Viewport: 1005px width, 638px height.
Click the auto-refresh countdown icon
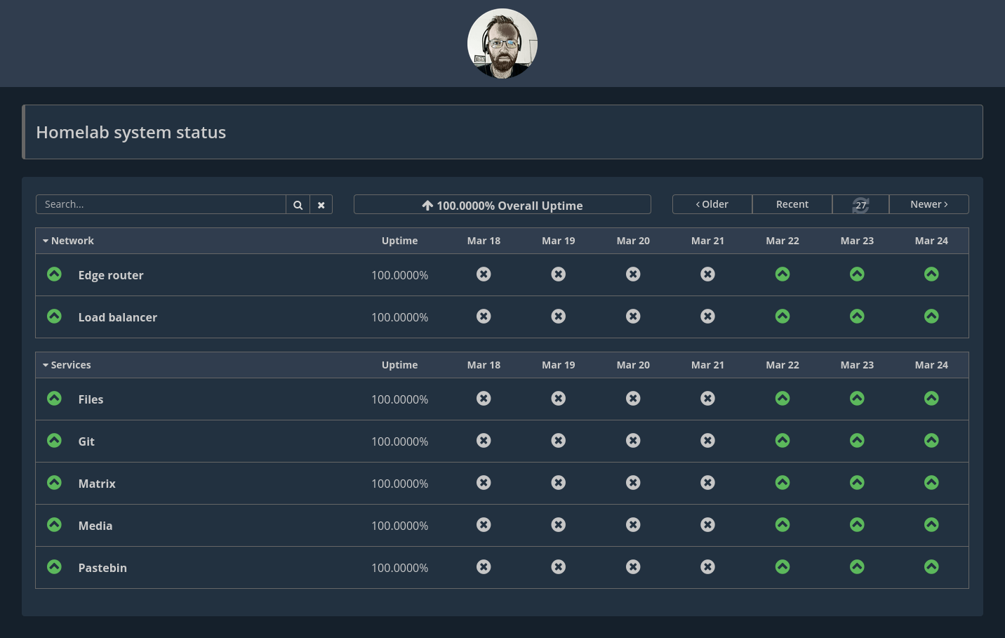(860, 205)
